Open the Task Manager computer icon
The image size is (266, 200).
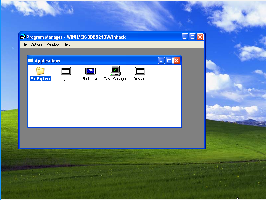coord(115,71)
